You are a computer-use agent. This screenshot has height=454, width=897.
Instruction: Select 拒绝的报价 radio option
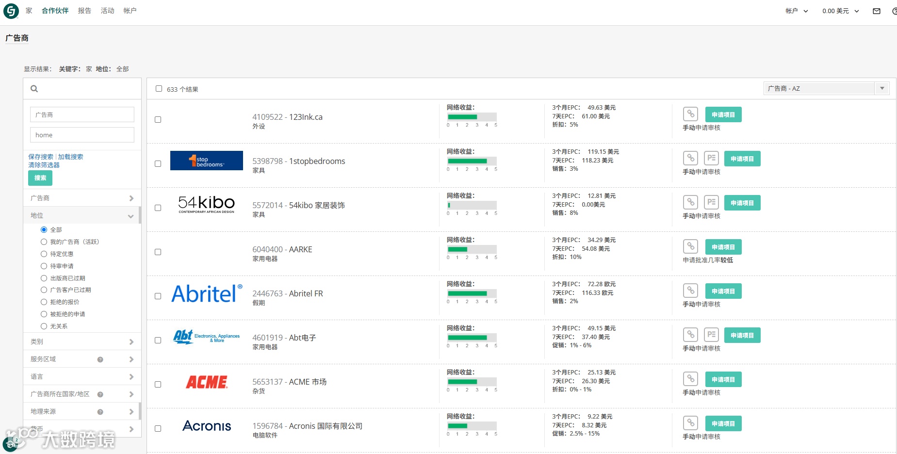(x=44, y=302)
